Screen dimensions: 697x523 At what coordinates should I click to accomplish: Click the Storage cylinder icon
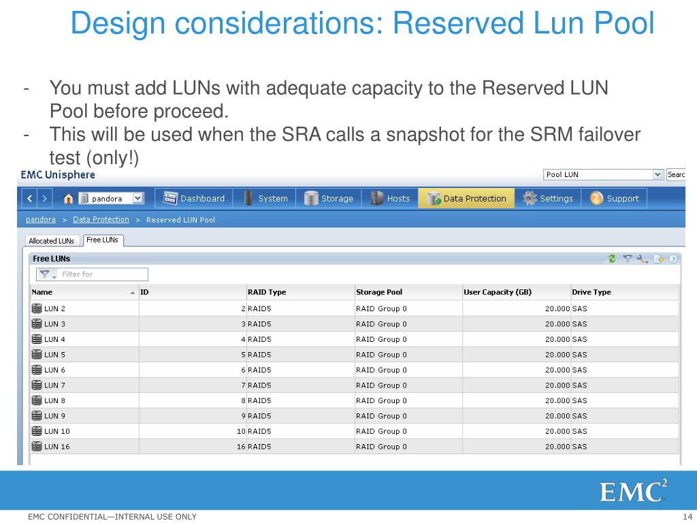[311, 198]
